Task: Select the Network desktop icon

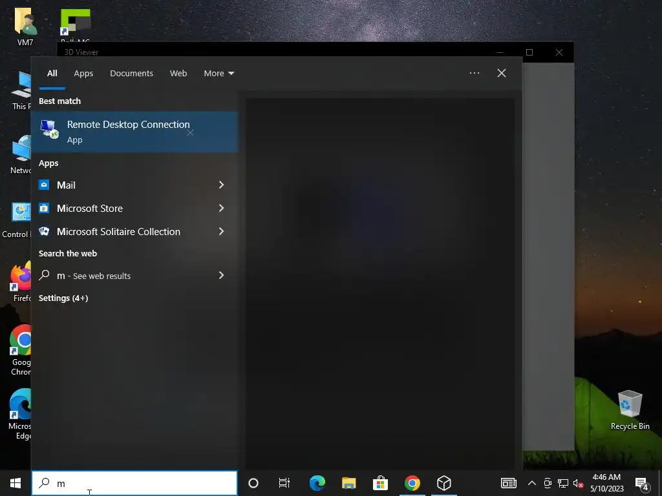Action: [20, 154]
